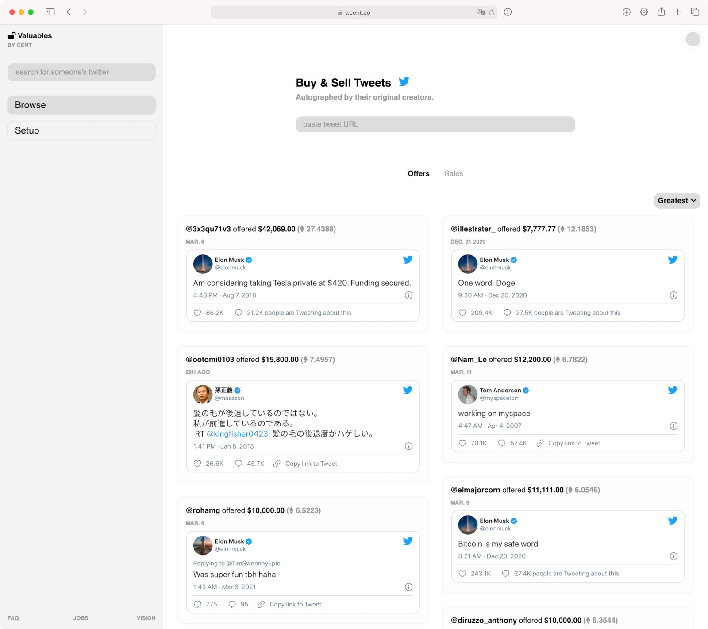Screen dimensions: 708x629
Task: Open @kingfisher0423 mention link
Action: tap(237, 434)
